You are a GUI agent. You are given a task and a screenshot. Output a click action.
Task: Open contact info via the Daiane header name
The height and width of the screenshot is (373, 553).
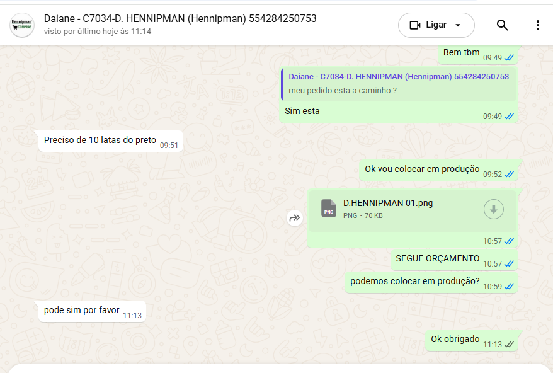(x=180, y=18)
